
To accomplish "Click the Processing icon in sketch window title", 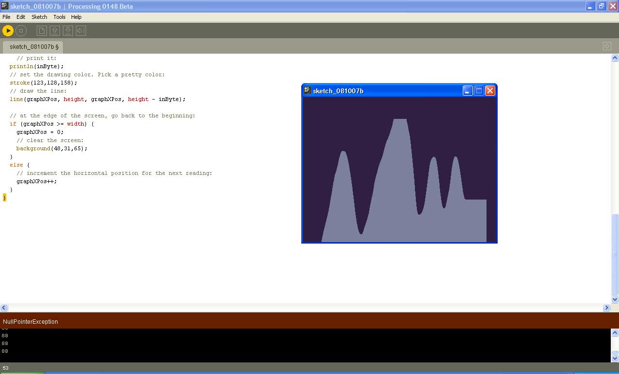I will point(307,90).
